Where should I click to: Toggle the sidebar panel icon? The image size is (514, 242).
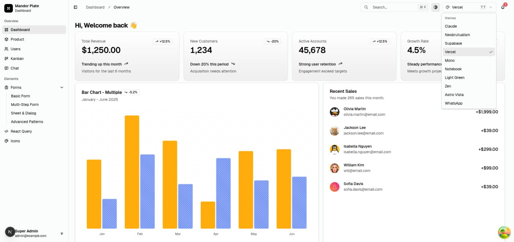pyautogui.click(x=75, y=7)
